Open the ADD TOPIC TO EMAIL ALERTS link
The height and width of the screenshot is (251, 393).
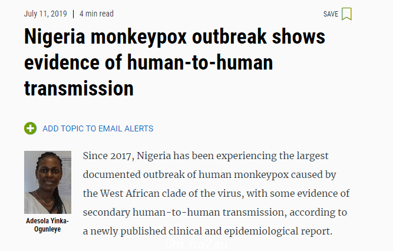[98, 128]
